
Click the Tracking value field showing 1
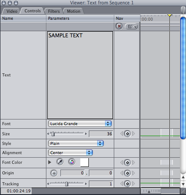(101, 184)
